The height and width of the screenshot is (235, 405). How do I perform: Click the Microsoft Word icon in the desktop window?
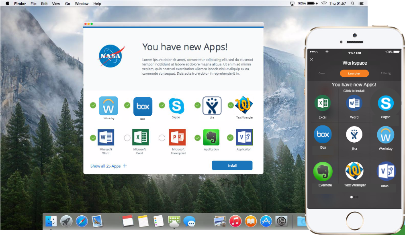coord(106,137)
